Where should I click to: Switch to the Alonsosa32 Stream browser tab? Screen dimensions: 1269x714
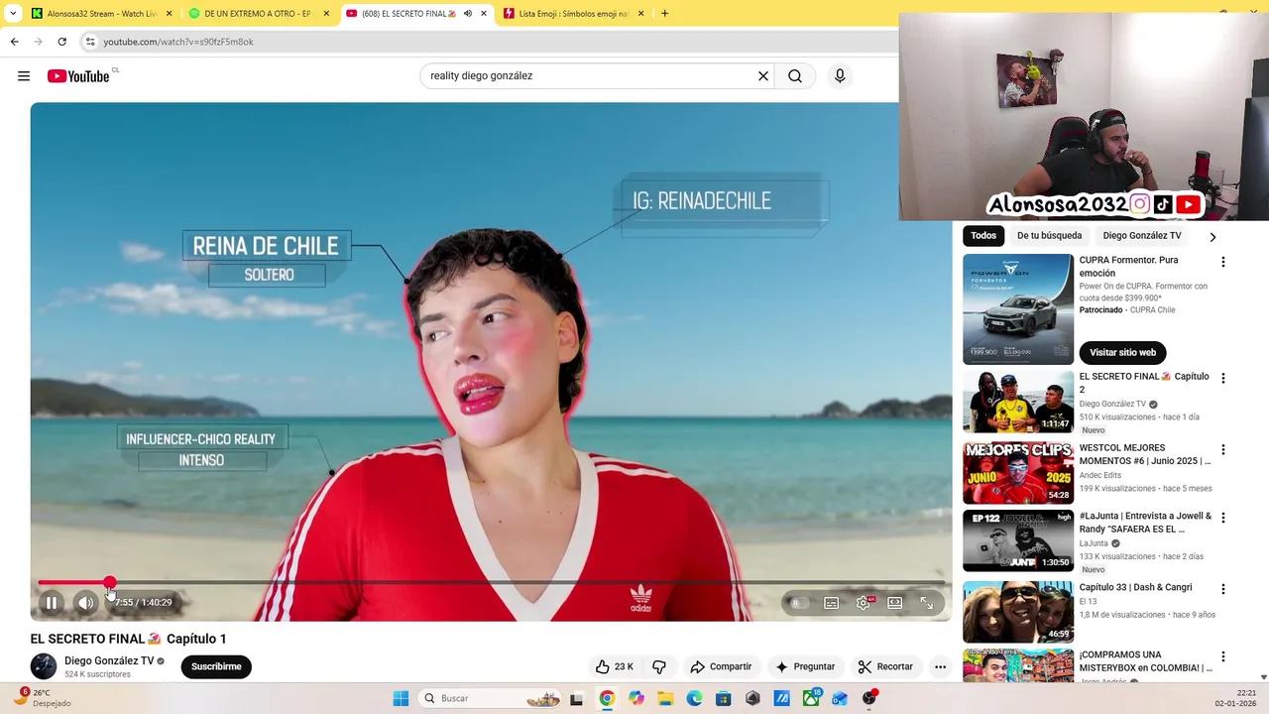pyautogui.click(x=101, y=14)
